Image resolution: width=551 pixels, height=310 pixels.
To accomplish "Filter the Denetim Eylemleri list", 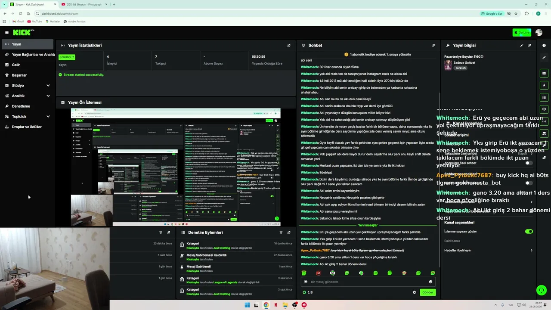I will (281, 232).
